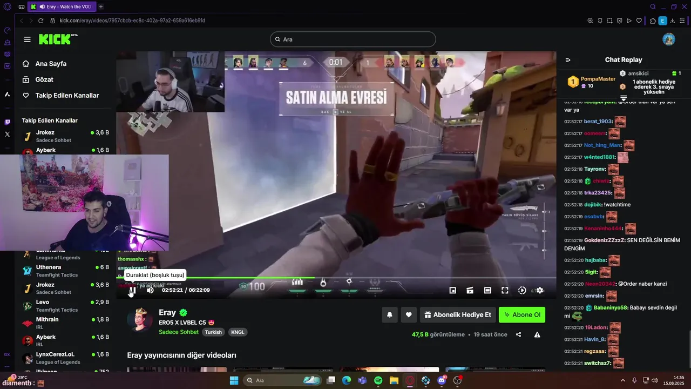Toggle channel notification bell
The width and height of the screenshot is (691, 389).
(389, 315)
